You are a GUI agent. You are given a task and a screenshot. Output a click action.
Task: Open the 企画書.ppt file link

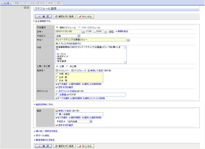(64, 95)
